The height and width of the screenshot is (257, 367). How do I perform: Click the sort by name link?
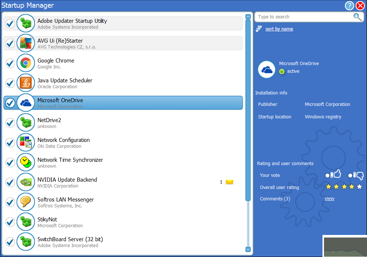pos(279,29)
